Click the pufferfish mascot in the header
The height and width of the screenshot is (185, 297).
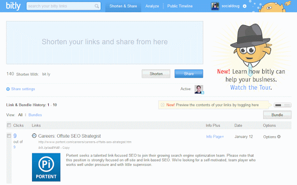272,7
